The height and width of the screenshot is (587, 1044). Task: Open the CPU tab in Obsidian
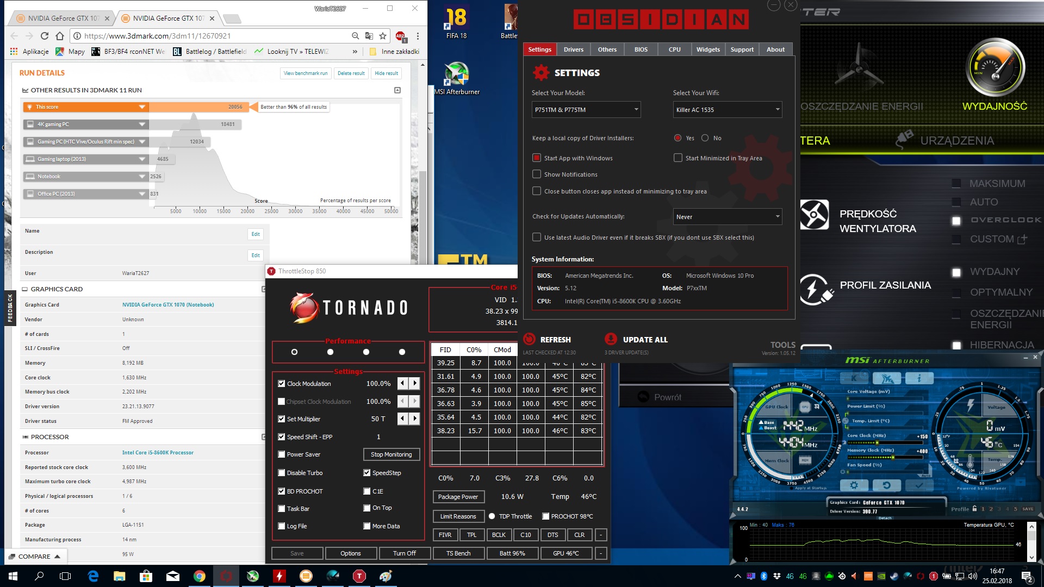(x=675, y=49)
